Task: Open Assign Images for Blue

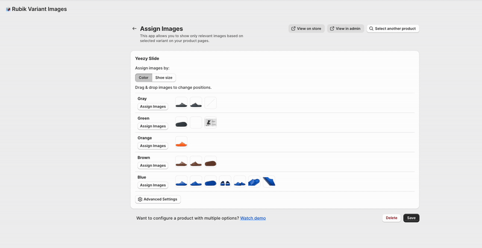Action: 153,185
